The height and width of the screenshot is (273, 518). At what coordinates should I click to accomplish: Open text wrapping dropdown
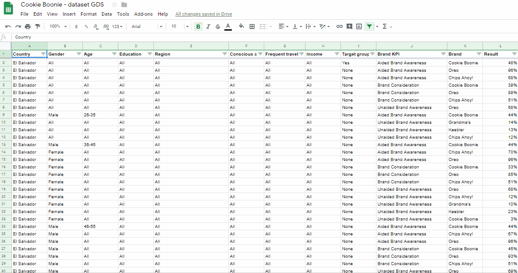pos(311,26)
